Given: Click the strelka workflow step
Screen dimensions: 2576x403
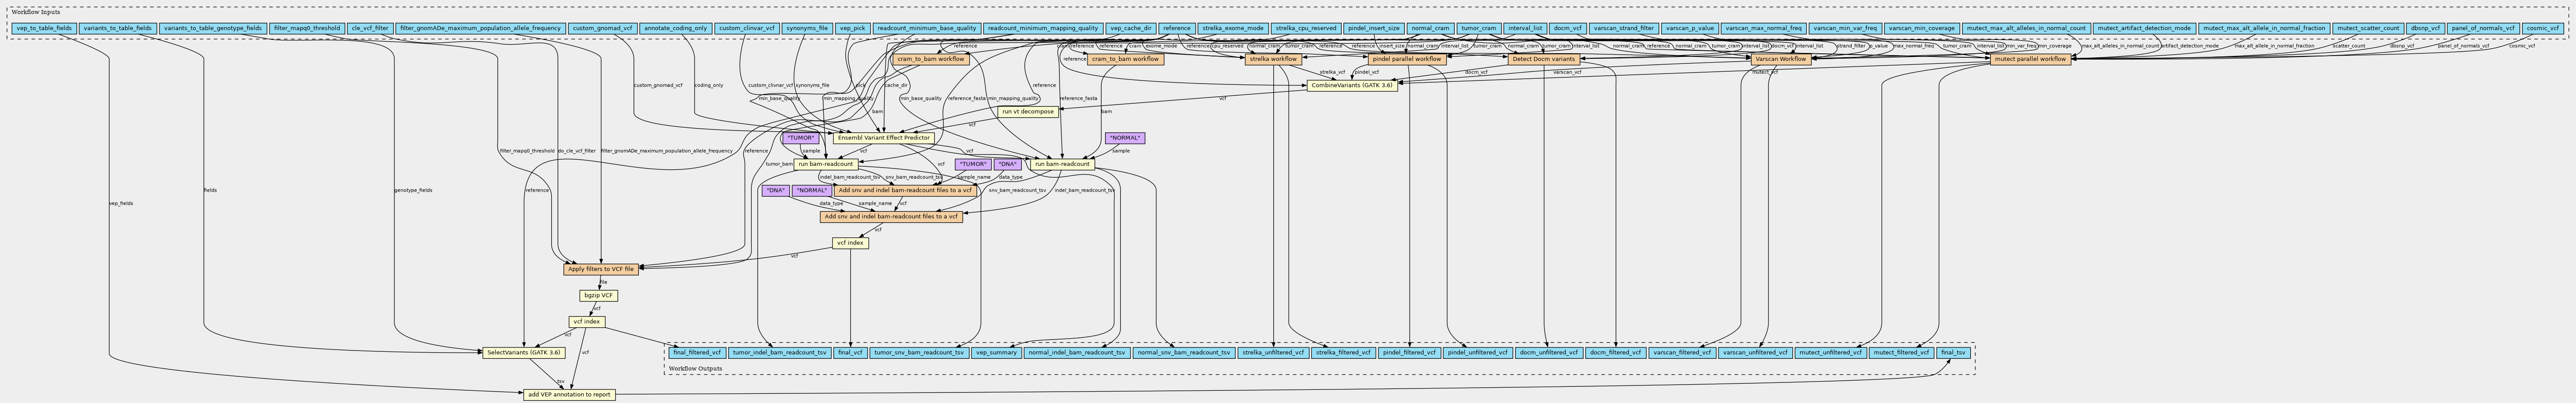Looking at the screenshot, I should click(1273, 59).
